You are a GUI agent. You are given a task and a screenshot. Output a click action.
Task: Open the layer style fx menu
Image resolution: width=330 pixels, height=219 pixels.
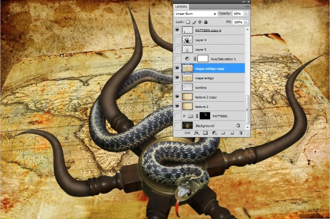[196, 133]
